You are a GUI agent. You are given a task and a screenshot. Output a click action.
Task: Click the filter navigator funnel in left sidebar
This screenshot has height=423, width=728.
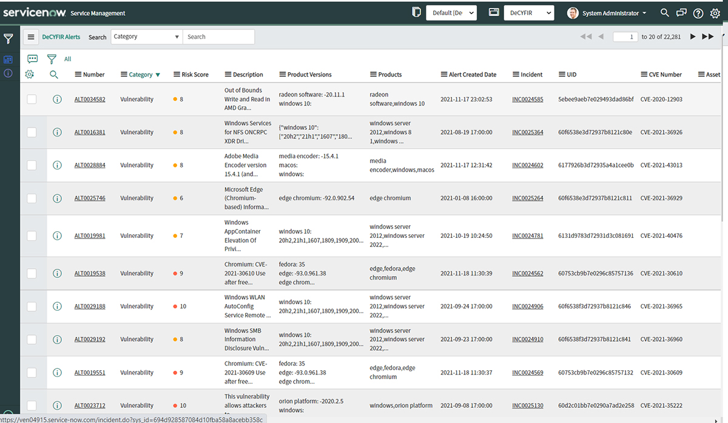[8, 39]
